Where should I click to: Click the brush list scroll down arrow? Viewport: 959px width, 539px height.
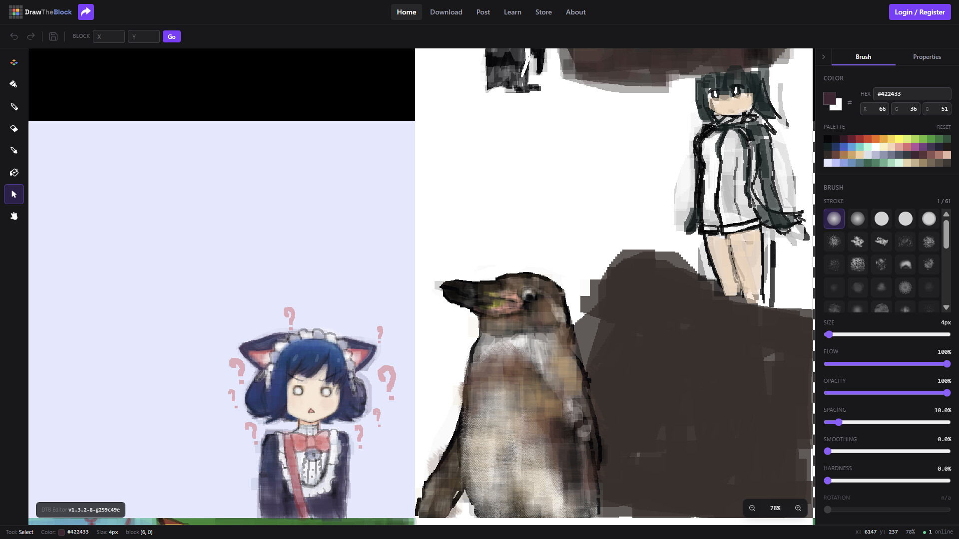[946, 307]
